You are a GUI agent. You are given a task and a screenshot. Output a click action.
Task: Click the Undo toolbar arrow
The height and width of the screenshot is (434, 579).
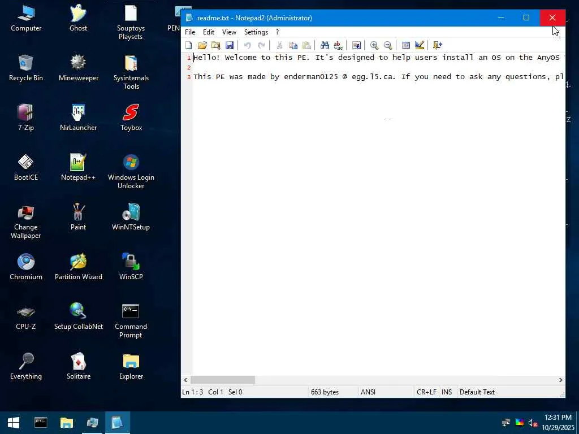pyautogui.click(x=248, y=45)
